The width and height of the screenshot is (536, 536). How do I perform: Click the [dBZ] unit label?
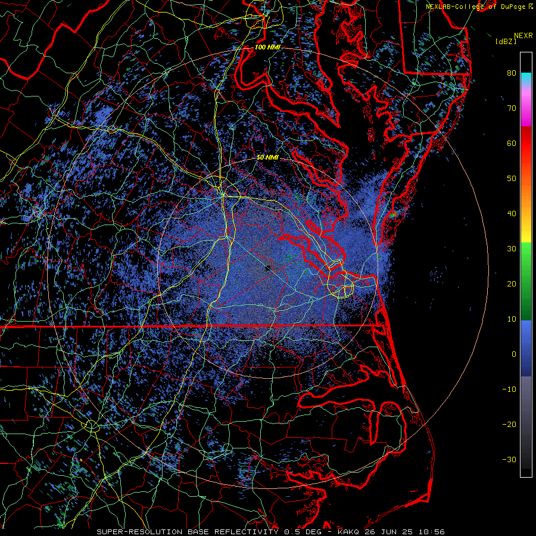click(506, 41)
